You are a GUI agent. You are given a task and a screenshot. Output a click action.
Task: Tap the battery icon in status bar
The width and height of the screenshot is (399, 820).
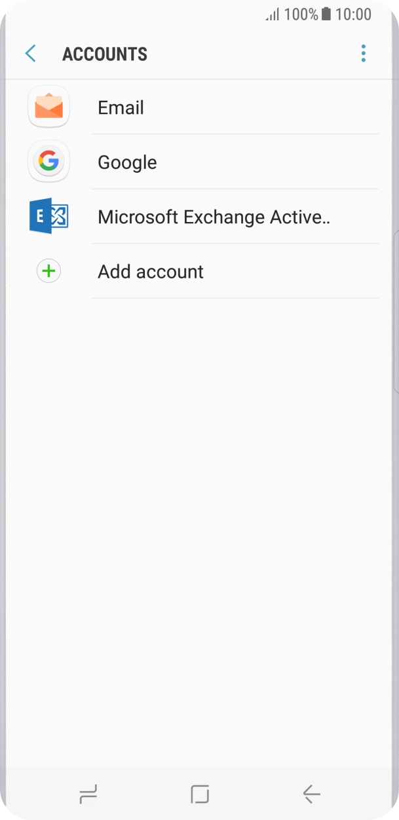coord(326,14)
